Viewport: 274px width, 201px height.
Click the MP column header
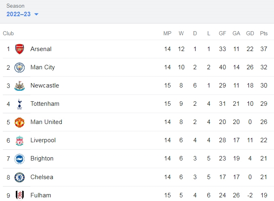[167, 33]
